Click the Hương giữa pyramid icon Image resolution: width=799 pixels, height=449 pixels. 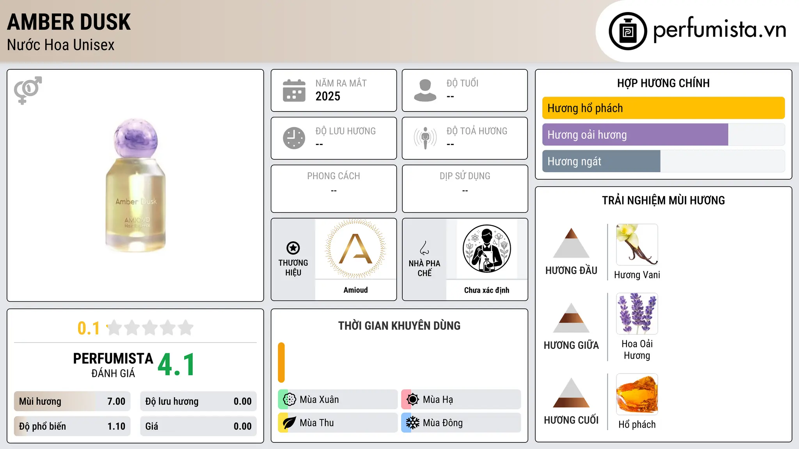[x=571, y=318]
